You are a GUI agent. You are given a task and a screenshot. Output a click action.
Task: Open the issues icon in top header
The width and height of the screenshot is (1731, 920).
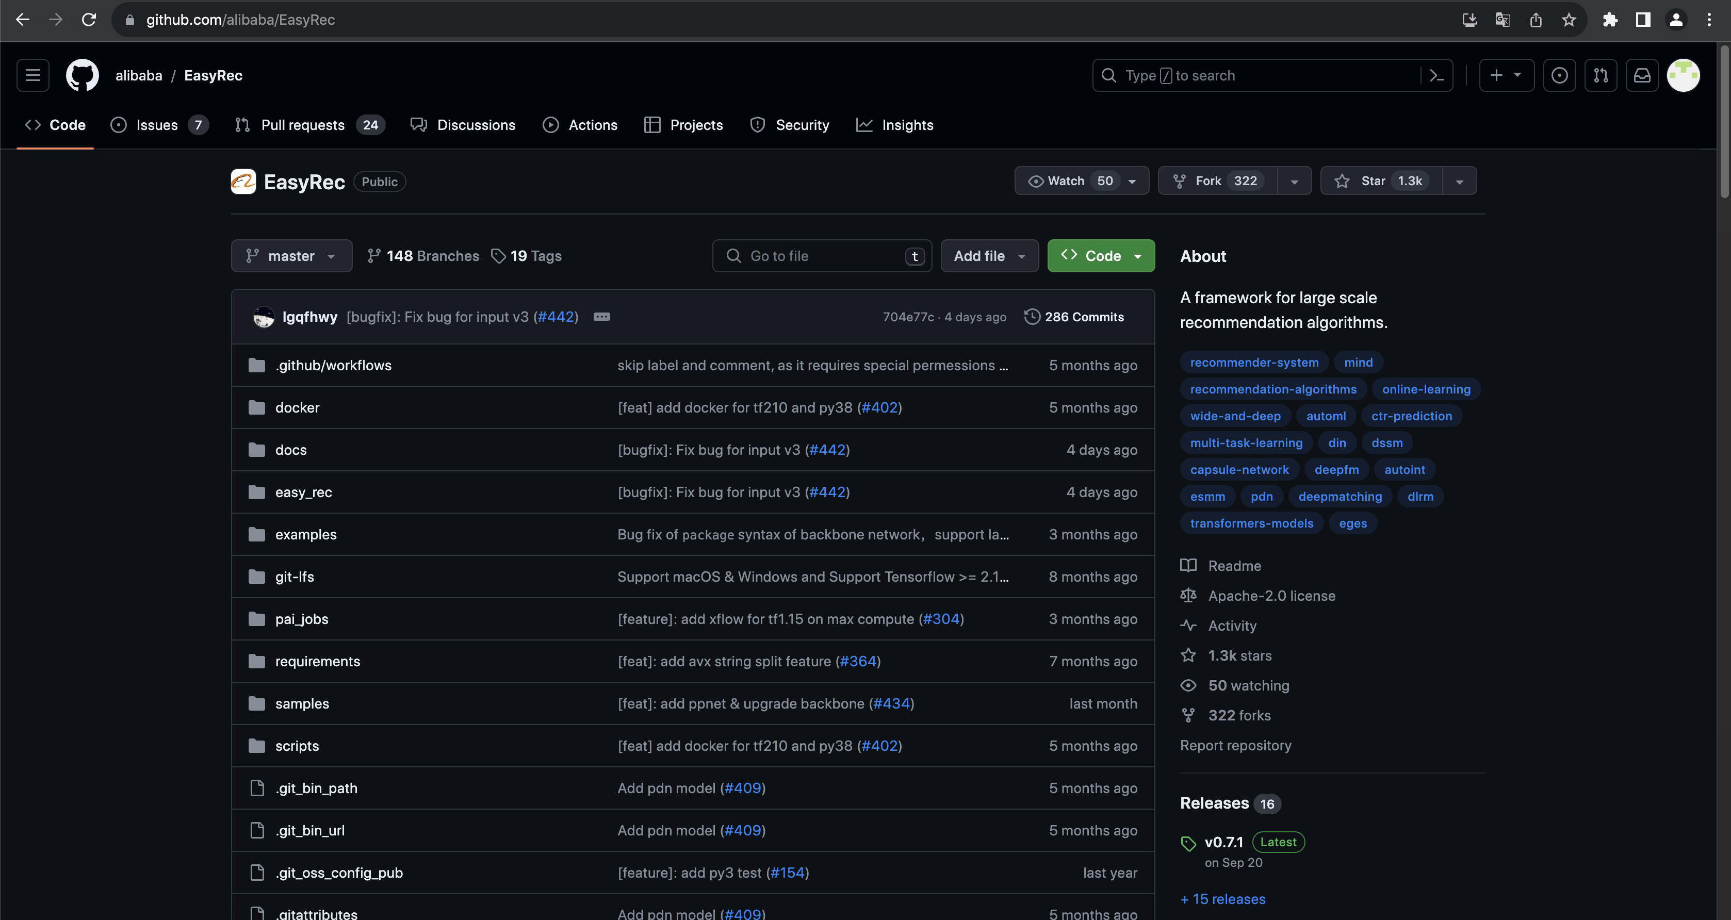(1560, 75)
